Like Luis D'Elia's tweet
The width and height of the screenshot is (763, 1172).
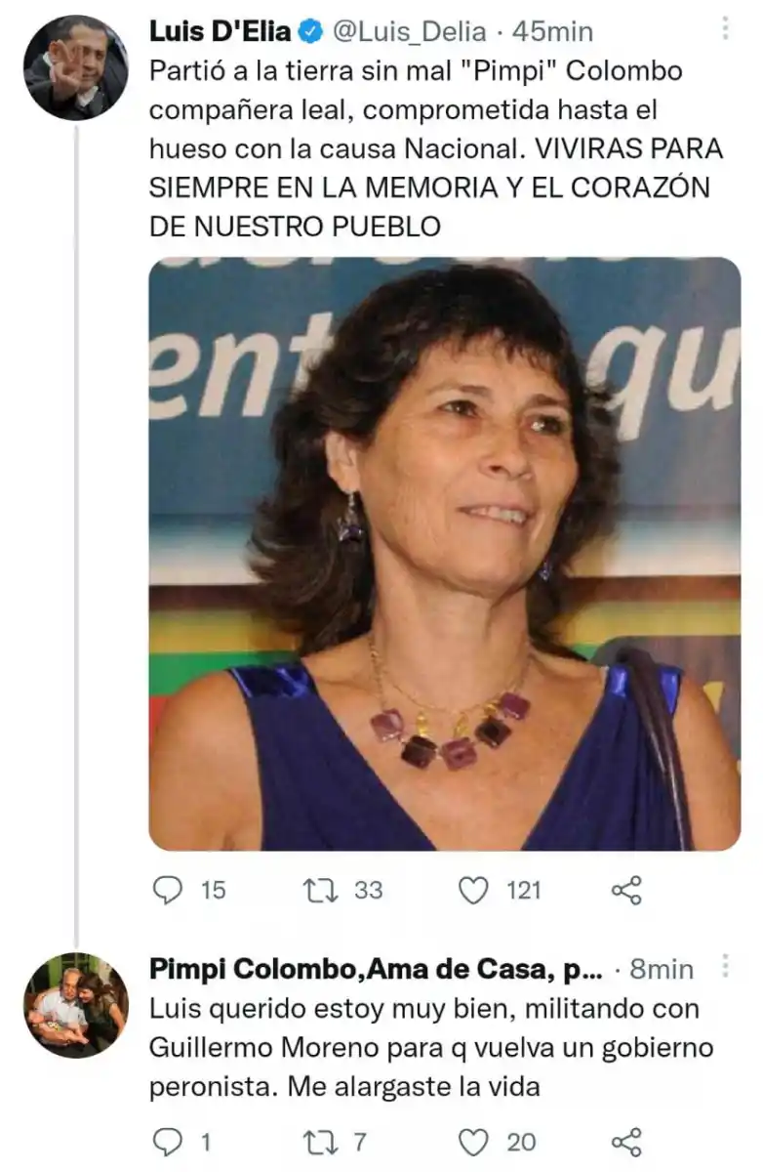pos(475,888)
